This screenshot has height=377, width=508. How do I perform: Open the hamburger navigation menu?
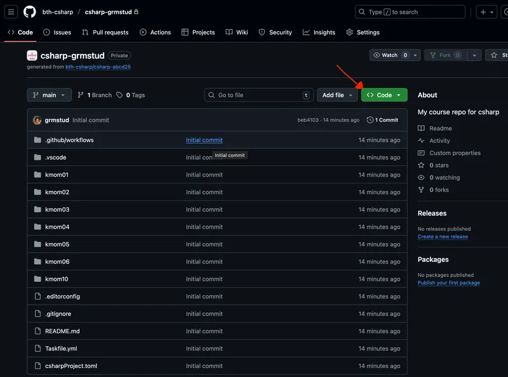11,12
